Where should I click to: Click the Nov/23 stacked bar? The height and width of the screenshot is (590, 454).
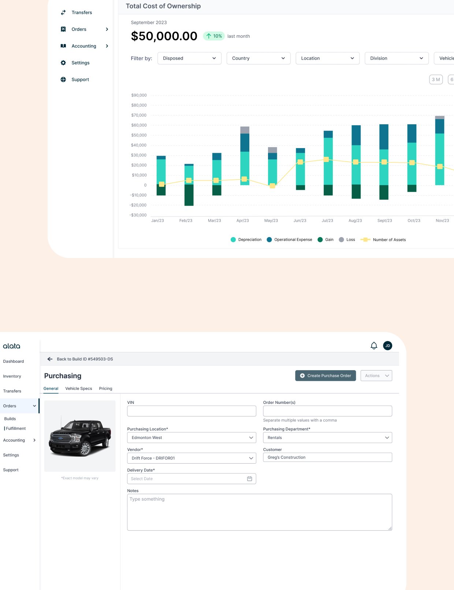point(440,151)
